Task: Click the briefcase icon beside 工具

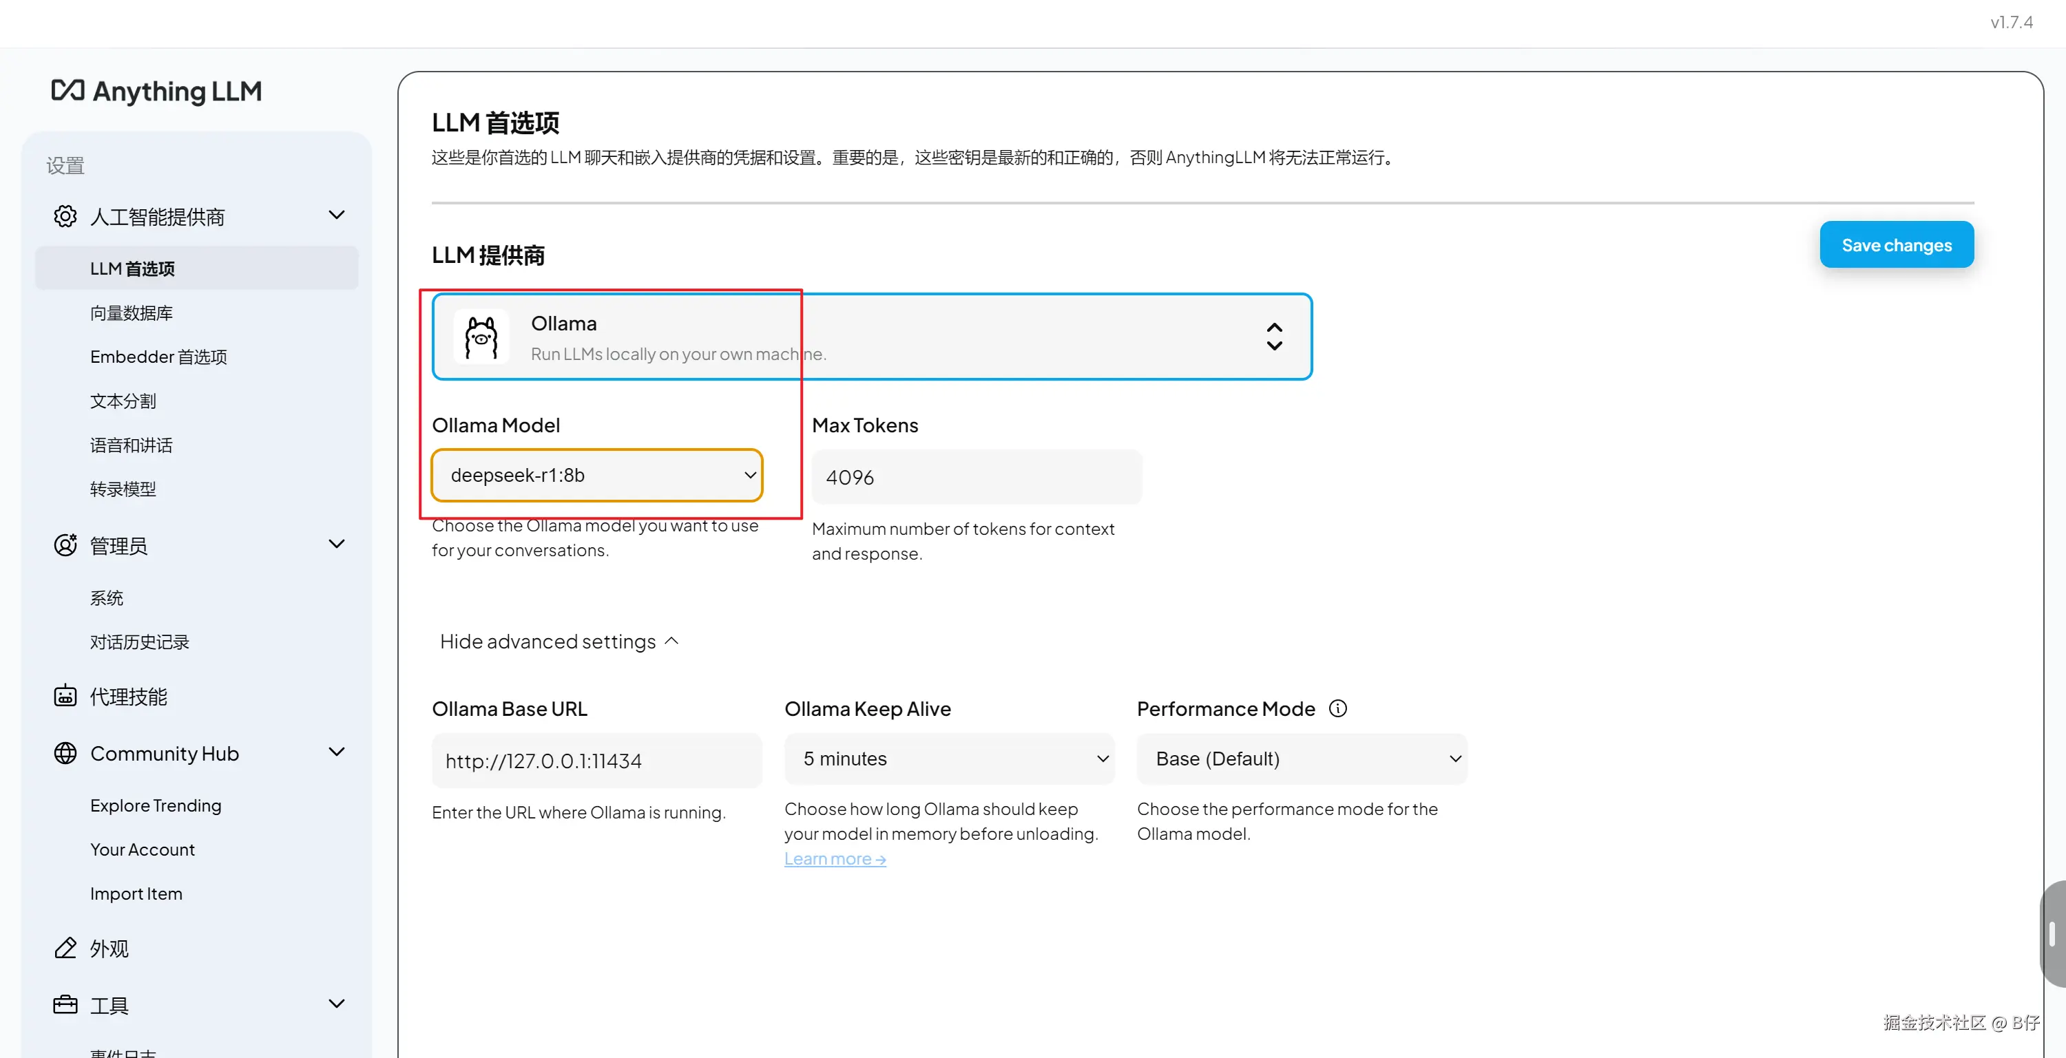Action: point(65,1004)
